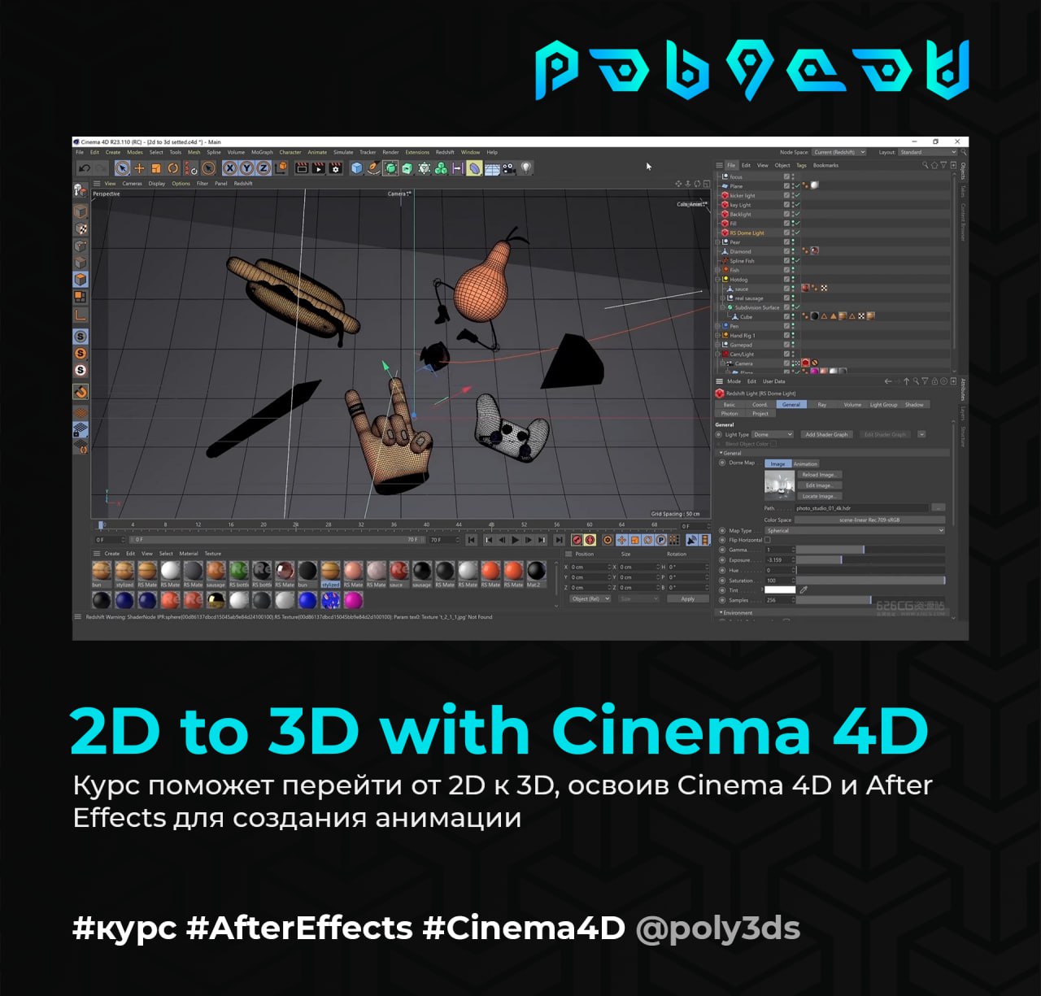Select Polygons mode in left toolbar
The image size is (1041, 996).
[x=81, y=280]
